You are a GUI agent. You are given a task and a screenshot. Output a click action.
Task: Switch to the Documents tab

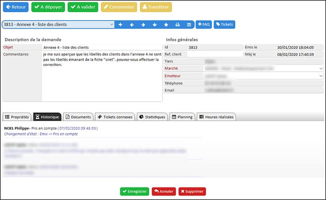[x=78, y=117]
